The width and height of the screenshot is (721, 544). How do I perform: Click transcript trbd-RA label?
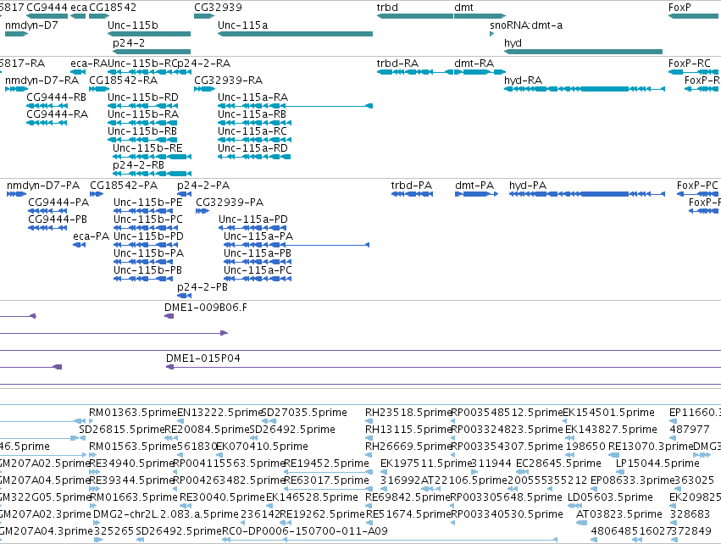[397, 64]
